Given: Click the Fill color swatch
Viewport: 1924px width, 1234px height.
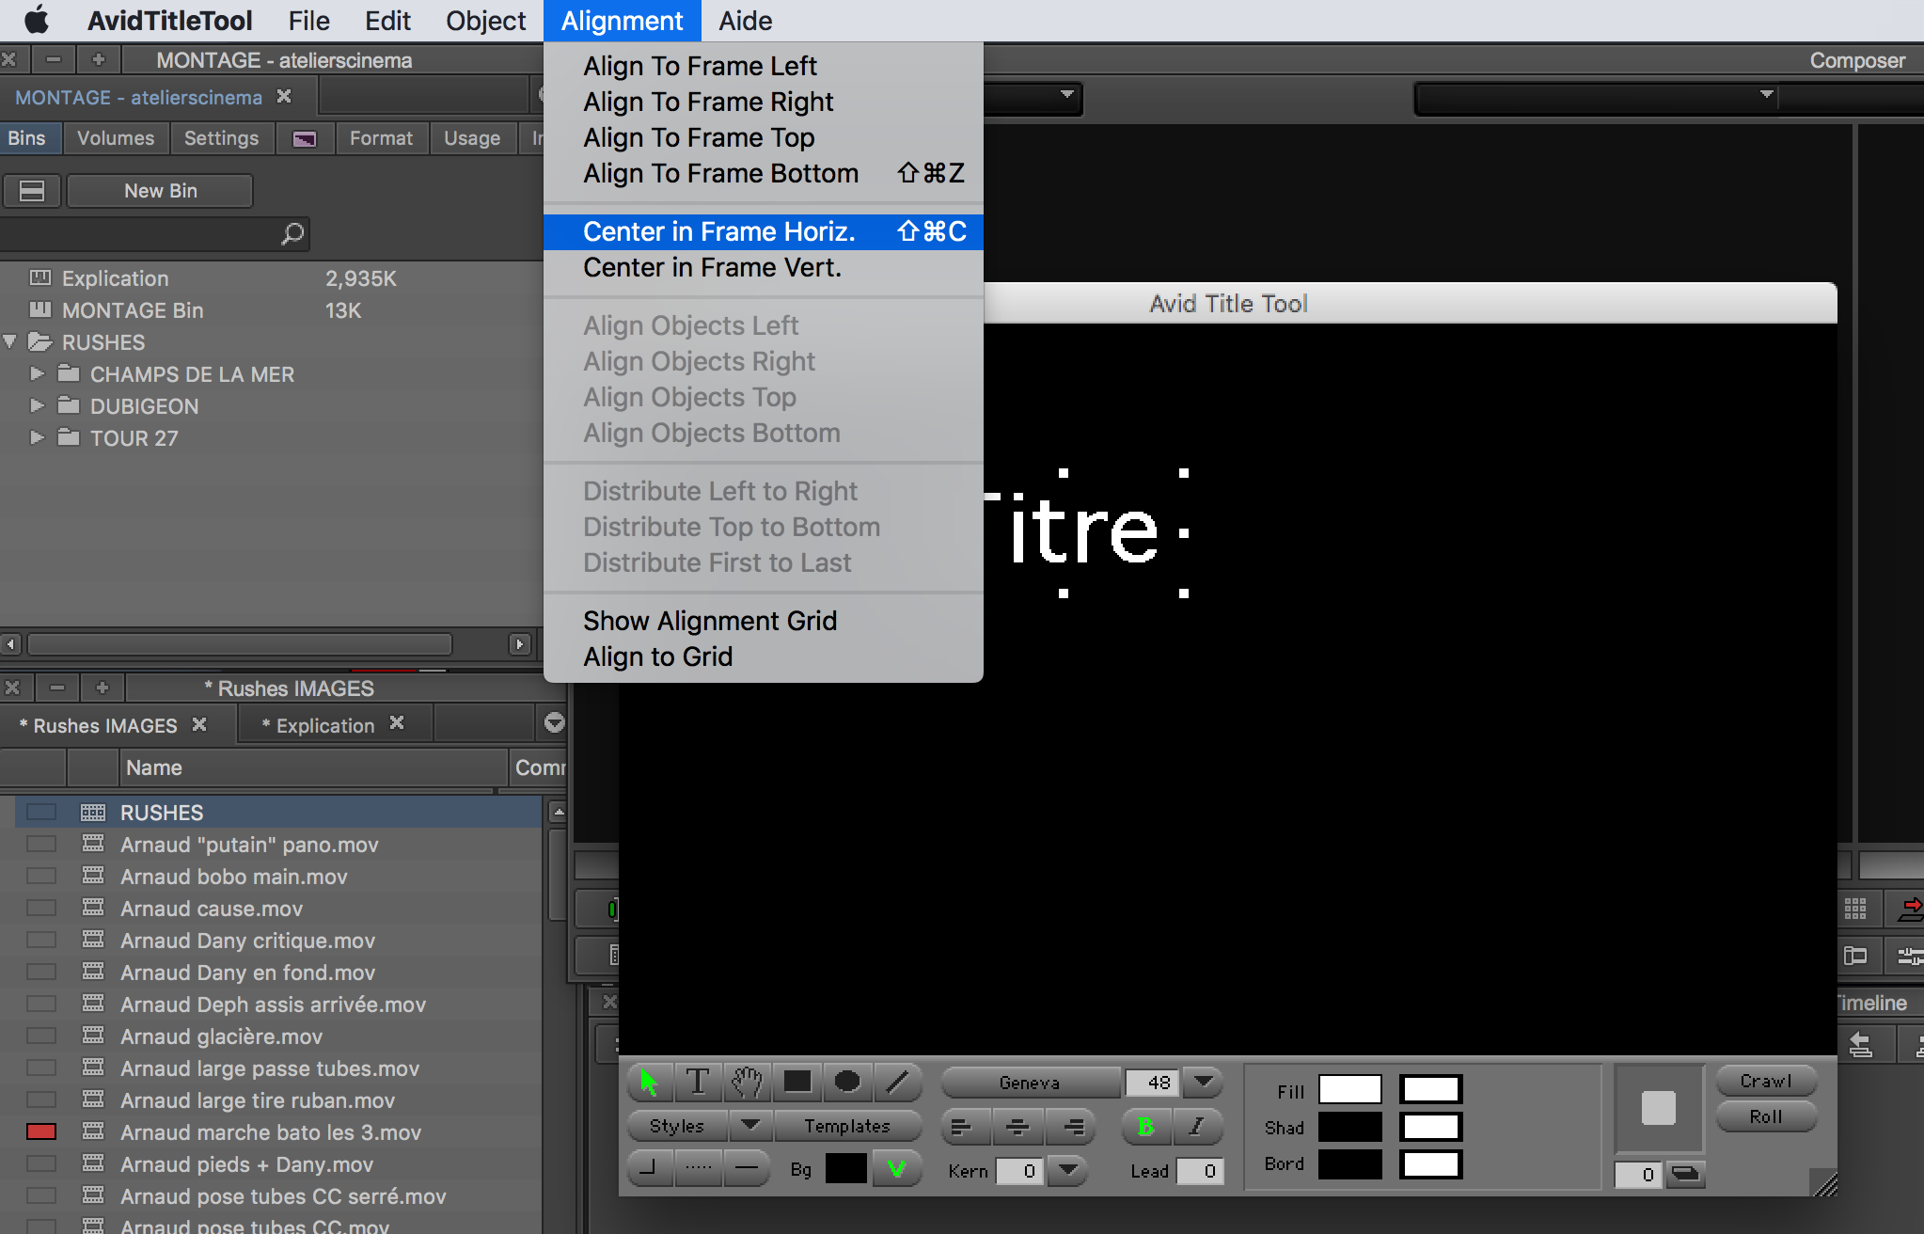Looking at the screenshot, I should (1349, 1089).
